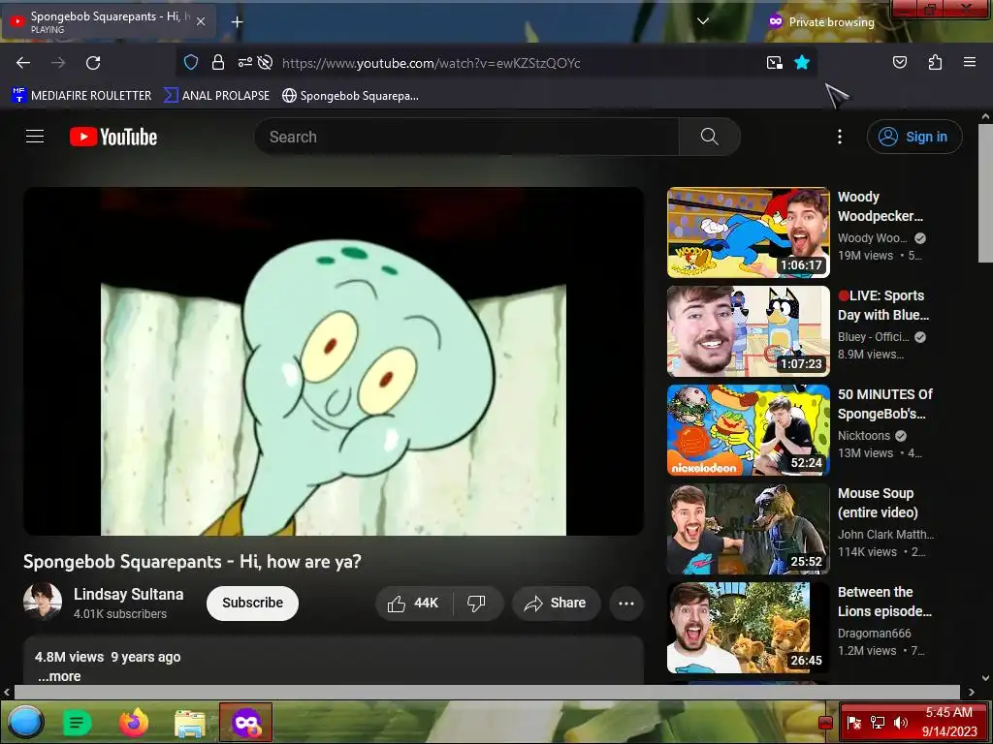
Task: Open File Explorer folder on taskbar
Action: (x=190, y=723)
